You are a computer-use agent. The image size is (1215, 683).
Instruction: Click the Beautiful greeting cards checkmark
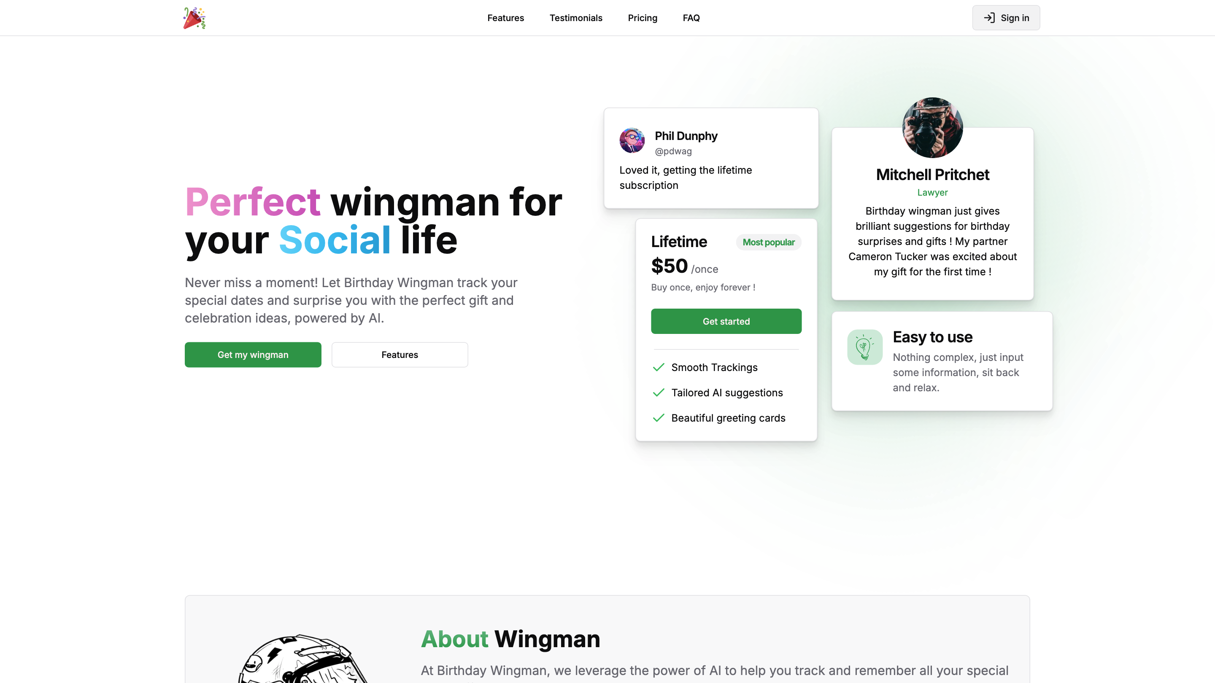[659, 418]
